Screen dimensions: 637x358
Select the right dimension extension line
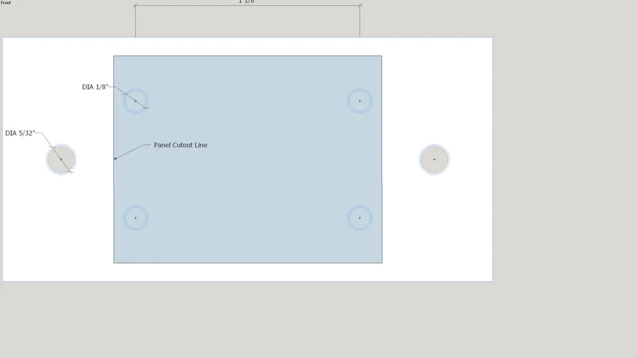[360, 21]
